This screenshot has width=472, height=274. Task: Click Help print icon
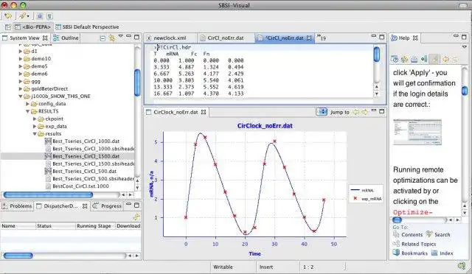pos(414,59)
